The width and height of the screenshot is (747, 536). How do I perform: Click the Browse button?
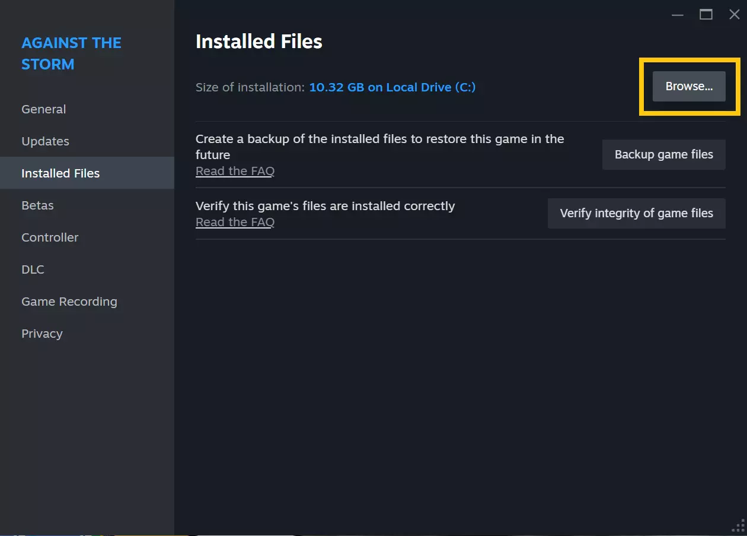(689, 87)
